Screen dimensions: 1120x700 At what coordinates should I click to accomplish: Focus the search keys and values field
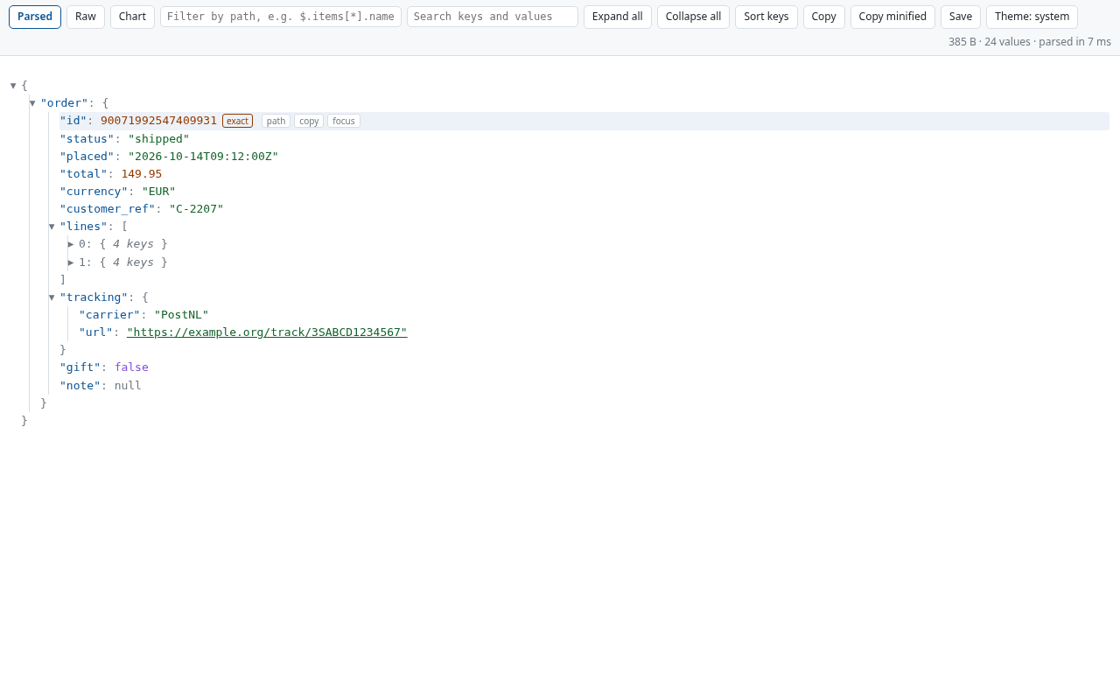(x=493, y=17)
